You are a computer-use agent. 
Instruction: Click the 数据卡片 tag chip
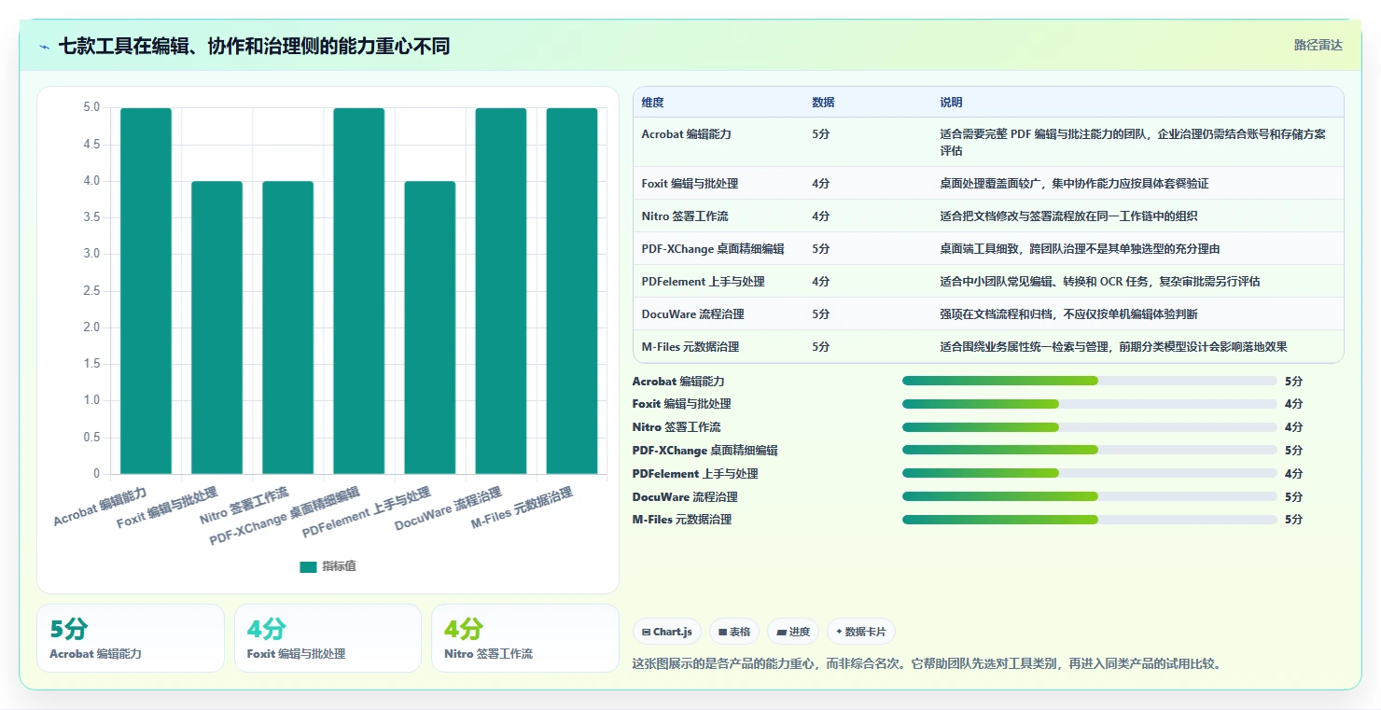860,632
